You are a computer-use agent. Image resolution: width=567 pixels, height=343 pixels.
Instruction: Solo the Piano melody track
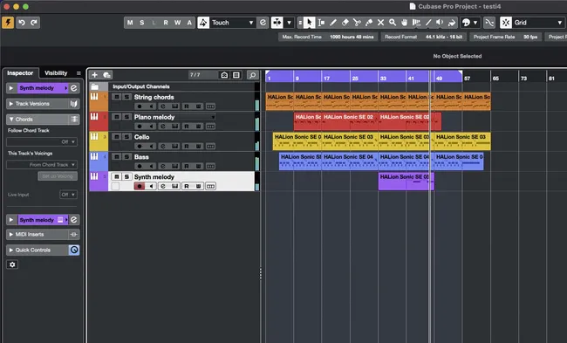coord(126,117)
